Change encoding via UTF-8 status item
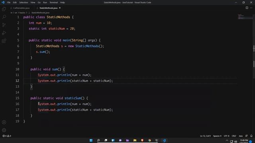 (x=226, y=136)
